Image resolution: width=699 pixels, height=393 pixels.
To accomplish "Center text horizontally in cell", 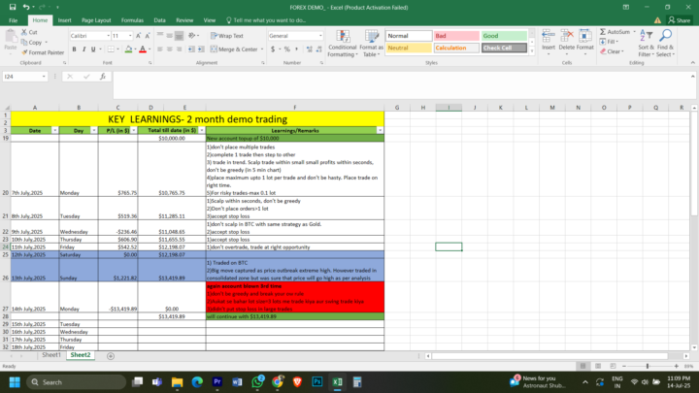I will (x=169, y=49).
